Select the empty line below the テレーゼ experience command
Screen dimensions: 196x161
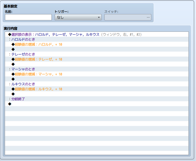coord(97,64)
